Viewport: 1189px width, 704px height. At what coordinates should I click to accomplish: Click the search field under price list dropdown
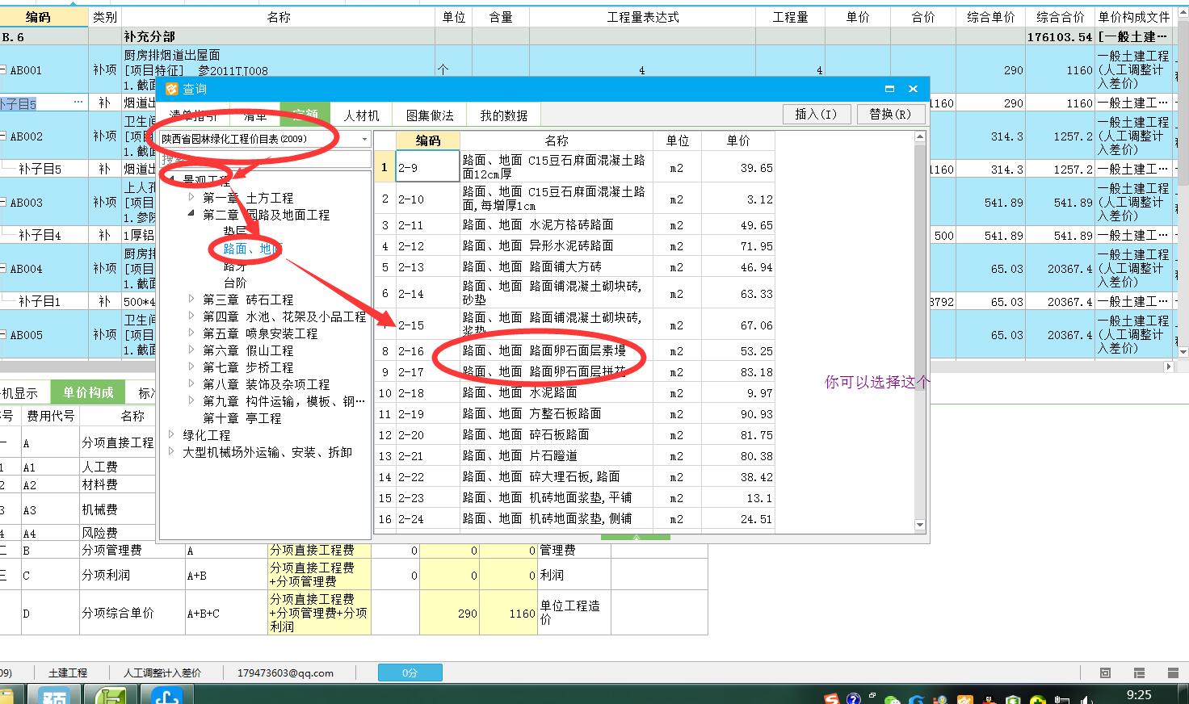[265, 159]
